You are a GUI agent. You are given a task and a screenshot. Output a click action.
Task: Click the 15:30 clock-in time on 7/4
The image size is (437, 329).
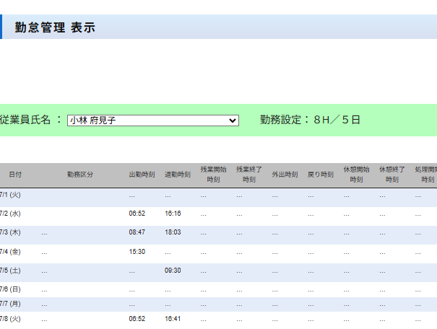(137, 252)
